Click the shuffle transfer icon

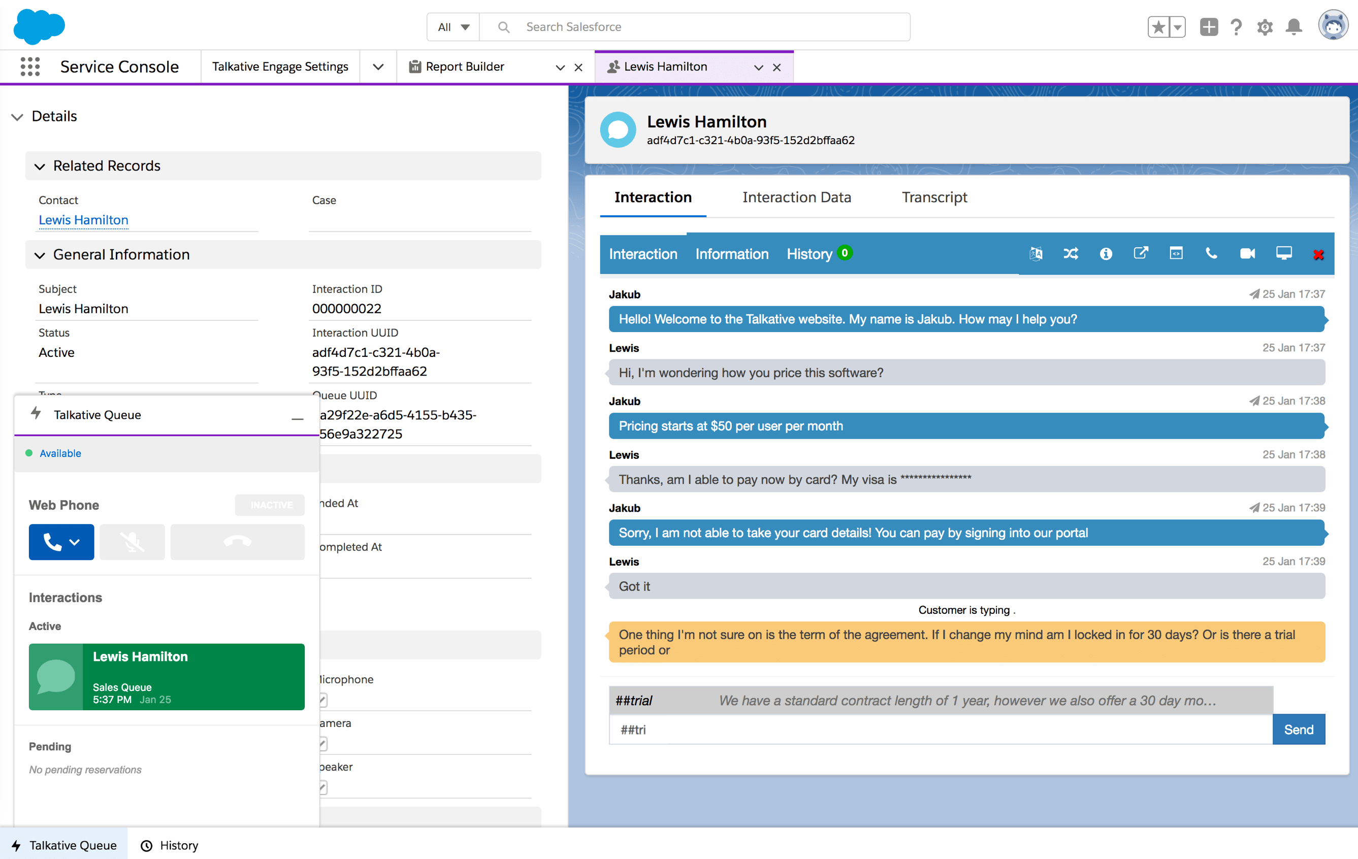tap(1071, 254)
